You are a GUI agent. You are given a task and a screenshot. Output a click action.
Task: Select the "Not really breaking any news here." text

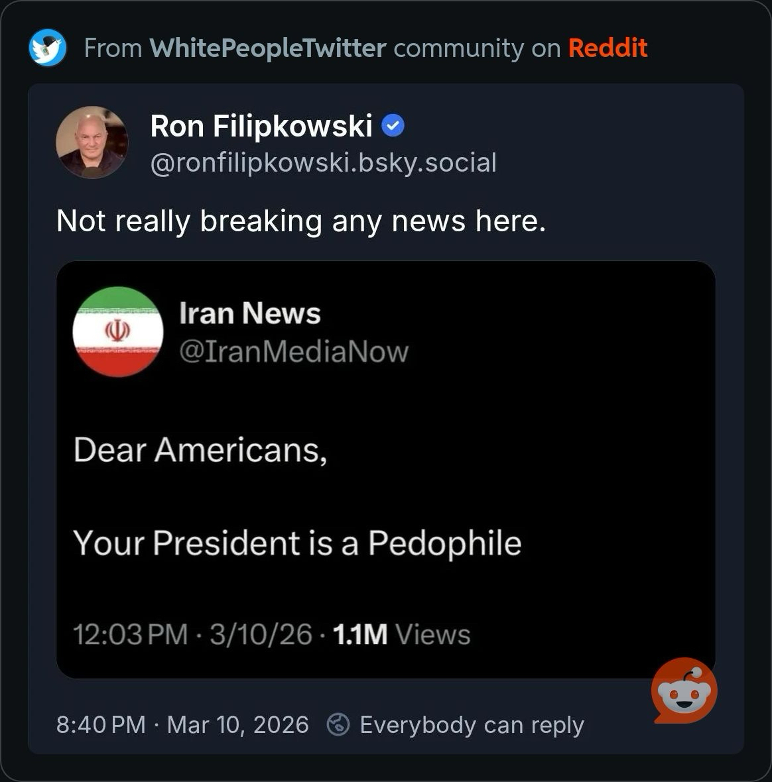point(301,221)
